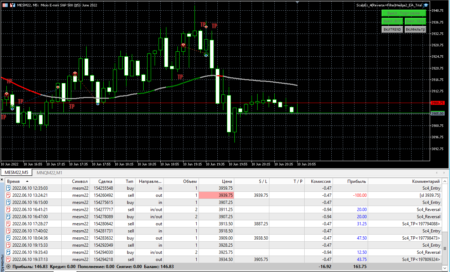
Task: Click the chart window icon beside MESM22,M5 title
Action: click(13, 5)
